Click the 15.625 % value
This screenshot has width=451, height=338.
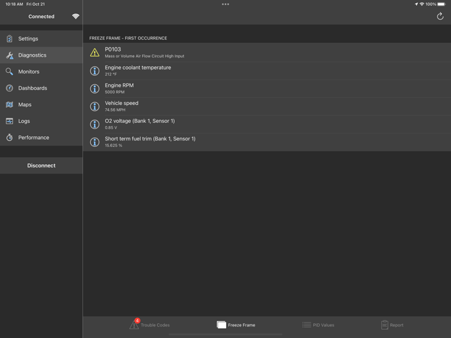point(113,146)
